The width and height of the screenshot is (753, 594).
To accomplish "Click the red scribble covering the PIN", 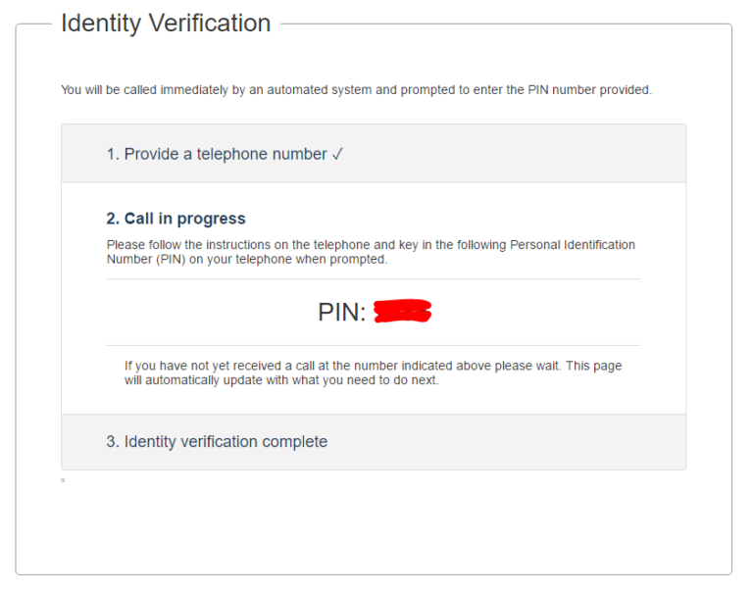I will click(403, 312).
